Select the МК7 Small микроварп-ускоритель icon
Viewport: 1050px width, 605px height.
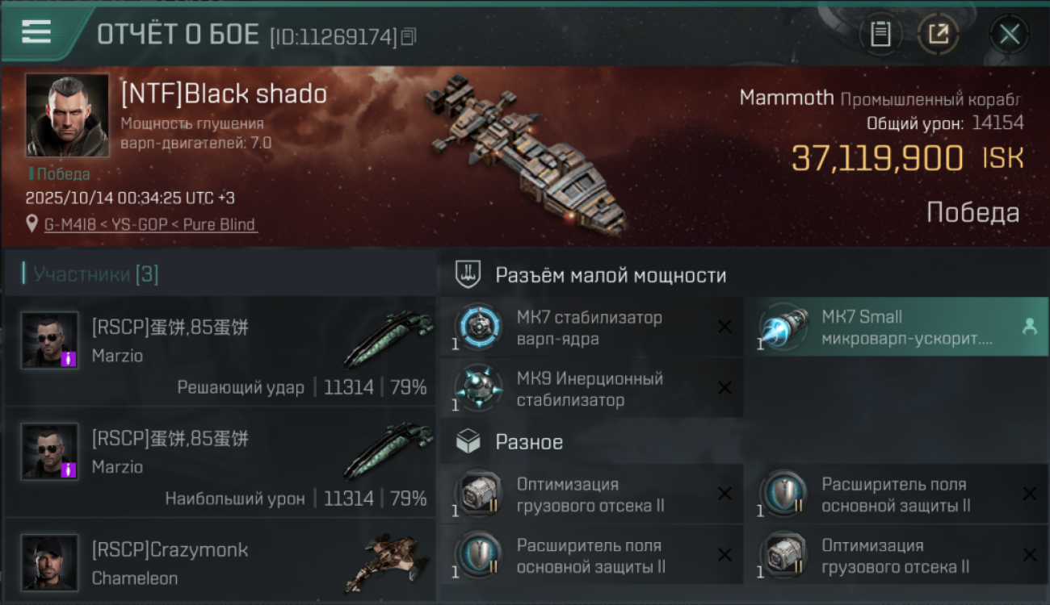[x=783, y=328]
